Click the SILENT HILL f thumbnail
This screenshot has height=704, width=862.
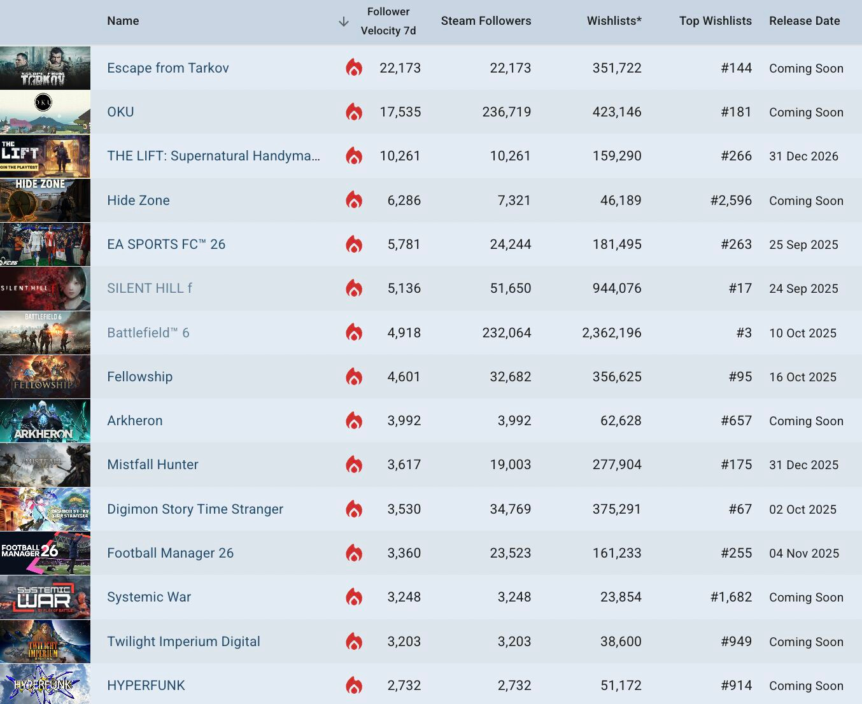point(45,288)
